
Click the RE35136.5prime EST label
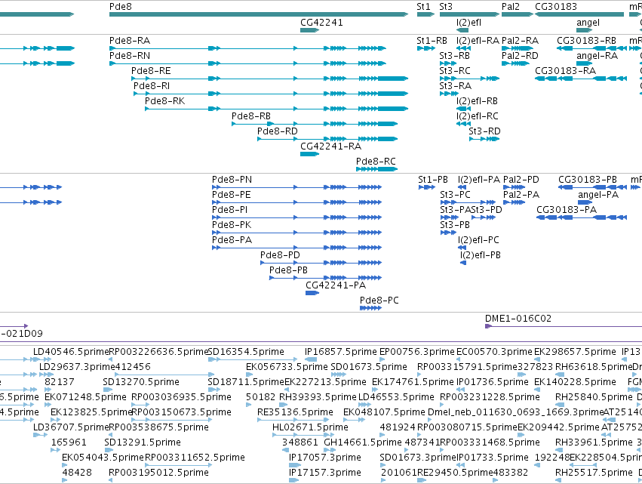click(295, 412)
